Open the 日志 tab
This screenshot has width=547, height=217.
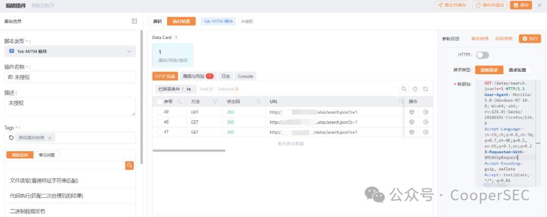point(226,76)
